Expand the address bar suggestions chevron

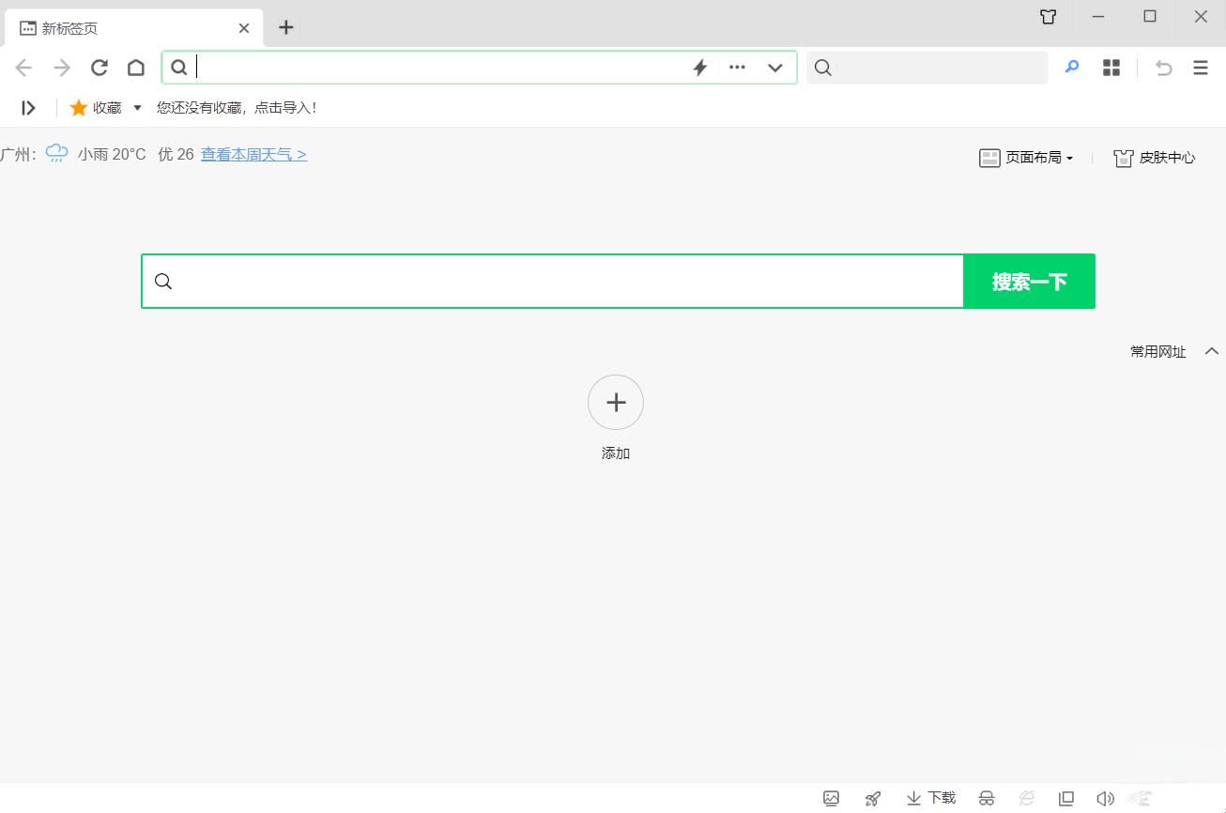pos(775,67)
